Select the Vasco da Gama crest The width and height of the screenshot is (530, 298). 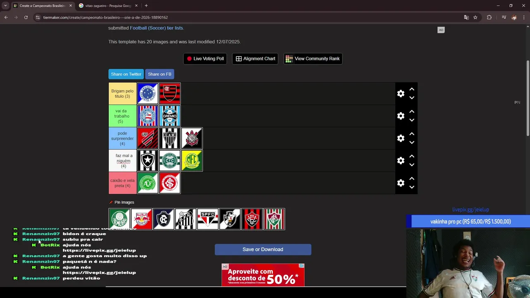tap(230, 219)
